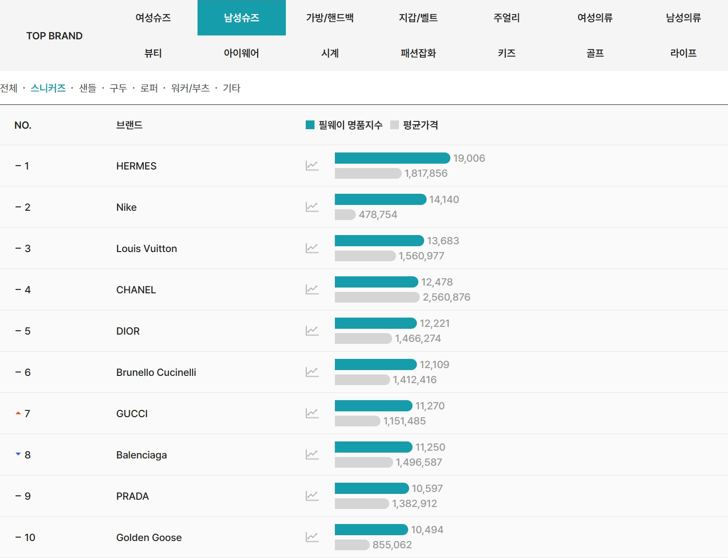Click the Louis Vuitton index value 13,683

[443, 241]
